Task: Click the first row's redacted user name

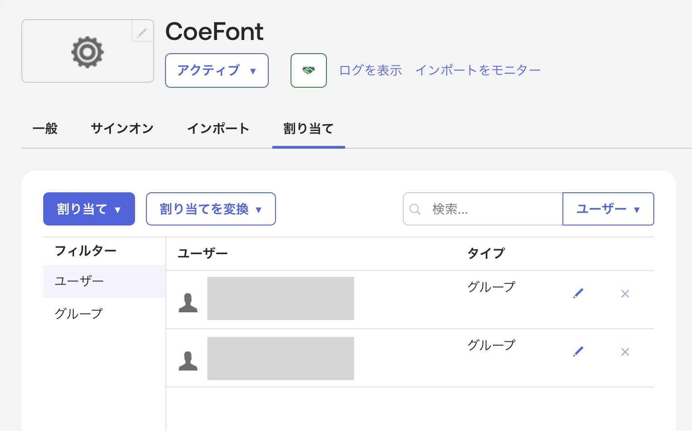Action: (281, 298)
